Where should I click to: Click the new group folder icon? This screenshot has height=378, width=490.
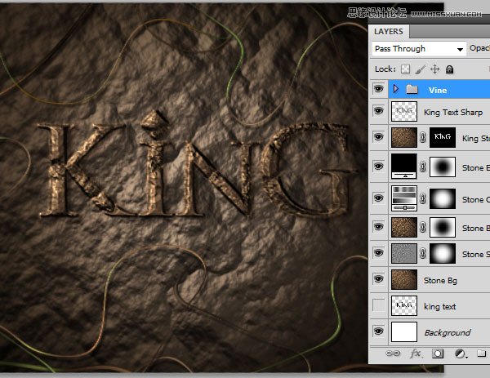click(481, 354)
